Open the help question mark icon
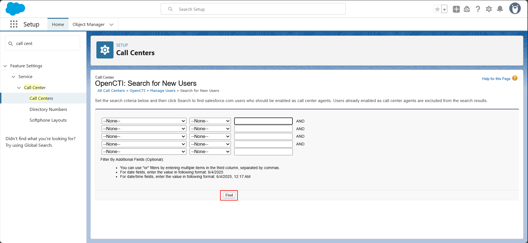The width and height of the screenshot is (528, 243). point(478,9)
